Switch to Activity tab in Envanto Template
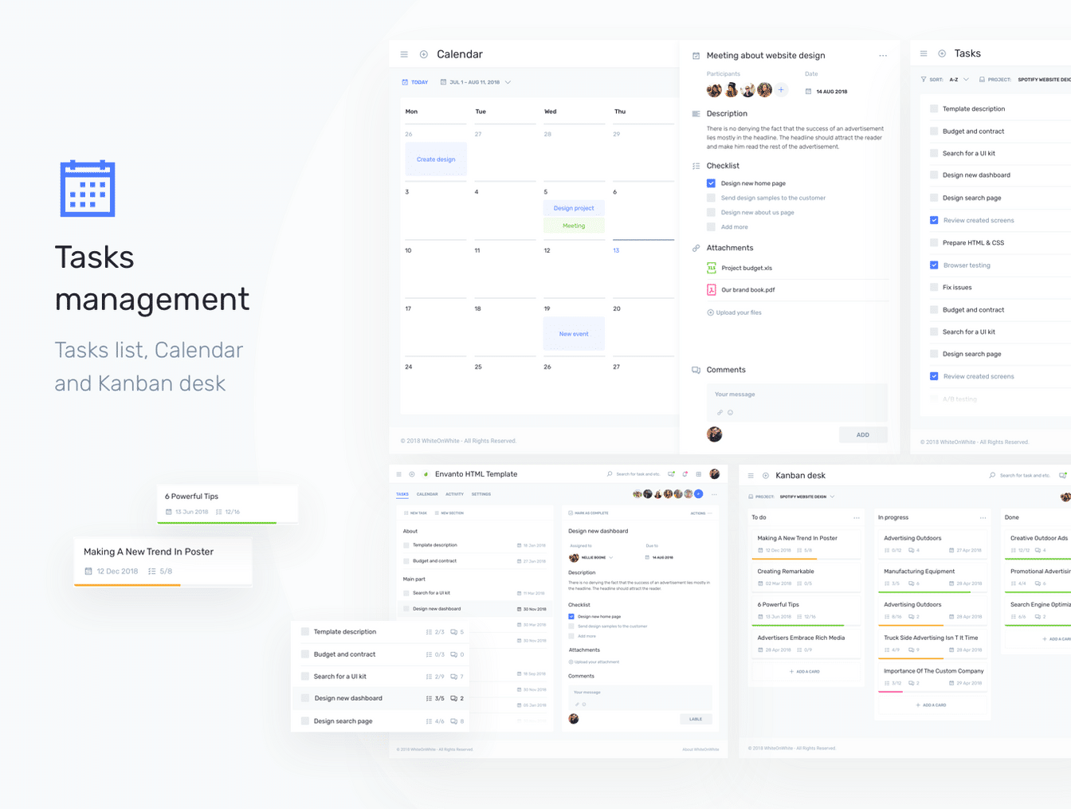Screen dimensions: 1071x809 coord(454,494)
